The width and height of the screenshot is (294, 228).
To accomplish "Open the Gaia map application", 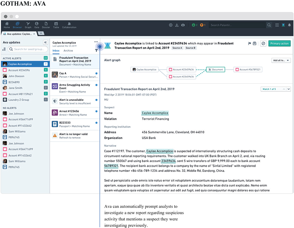I will (37, 25).
